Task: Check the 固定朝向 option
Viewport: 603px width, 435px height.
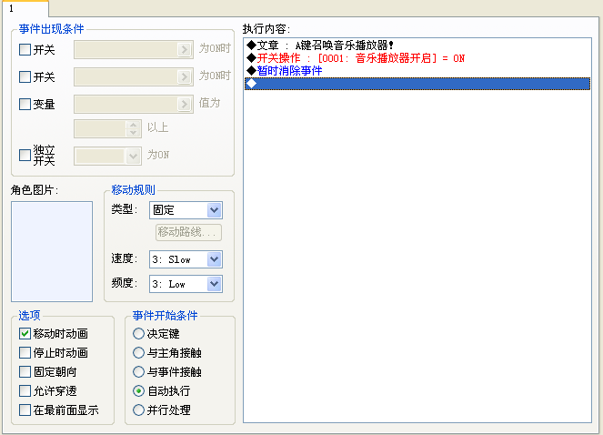Action: pos(25,372)
